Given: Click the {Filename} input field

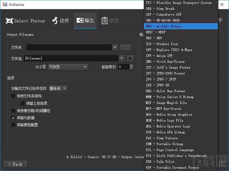Looking at the screenshot, I should 71,58.
